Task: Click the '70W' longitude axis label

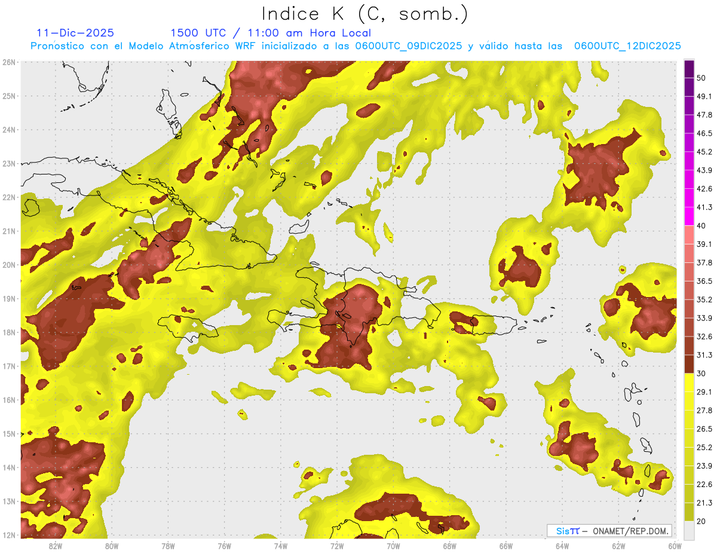Action: (x=393, y=546)
